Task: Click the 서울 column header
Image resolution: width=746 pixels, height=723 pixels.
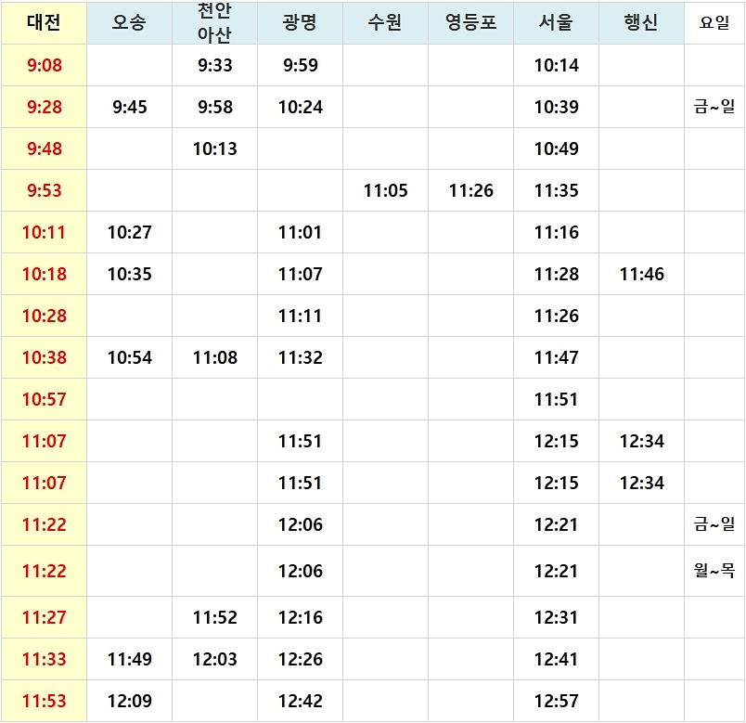Action: pos(556,22)
